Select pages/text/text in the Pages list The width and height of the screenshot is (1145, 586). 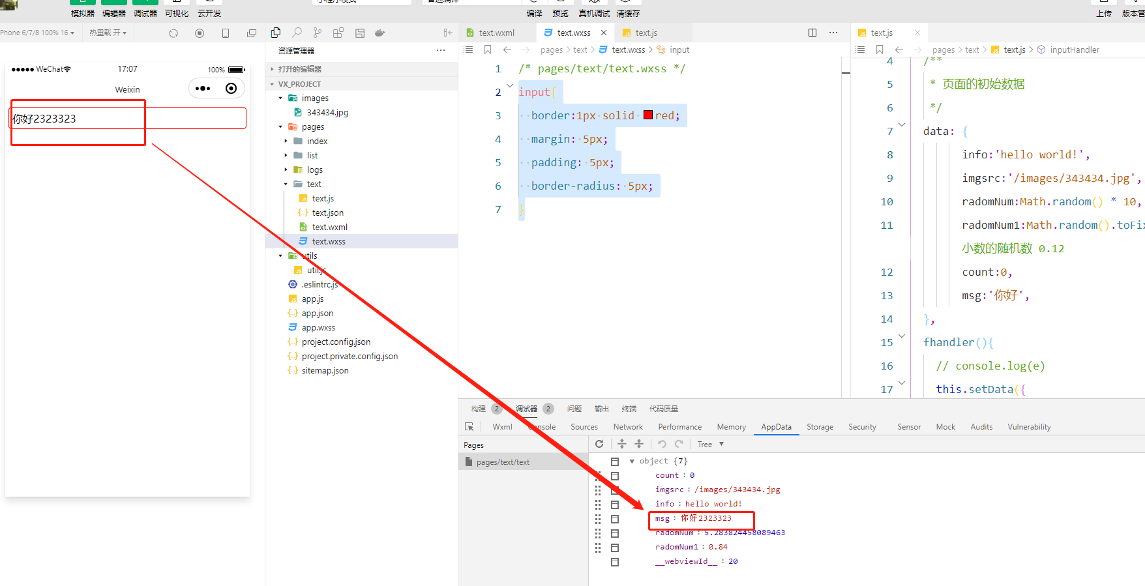[524, 462]
